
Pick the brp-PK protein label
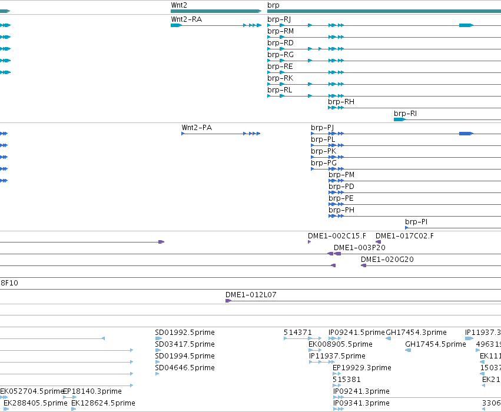point(323,151)
